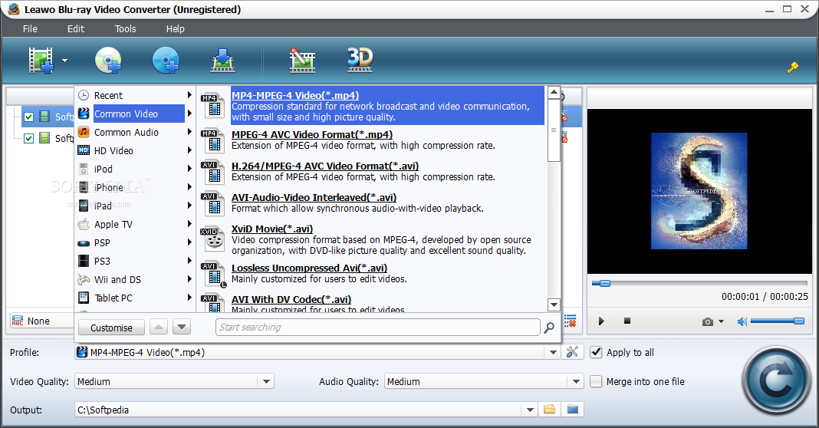
Task: Click the H.264/MPEG-4 AVC AVI icon
Action: 212,171
